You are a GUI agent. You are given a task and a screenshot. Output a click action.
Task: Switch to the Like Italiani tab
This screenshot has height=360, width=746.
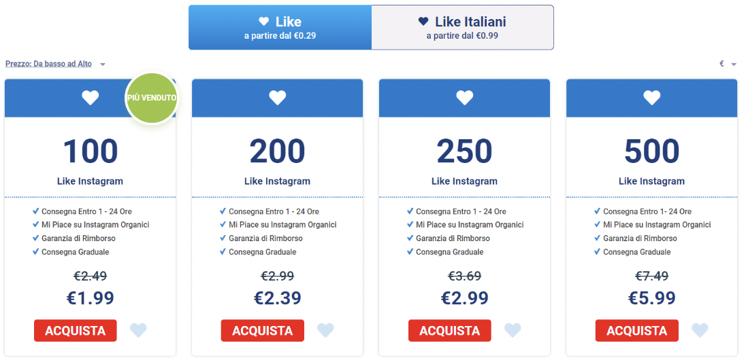[462, 27]
